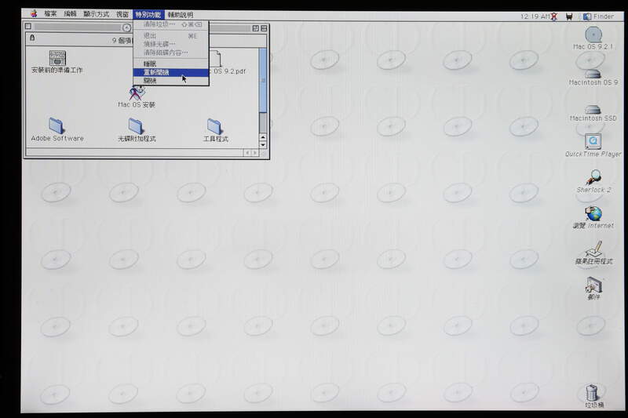Click the vertical scrollbar thumb in the window

tap(263, 81)
